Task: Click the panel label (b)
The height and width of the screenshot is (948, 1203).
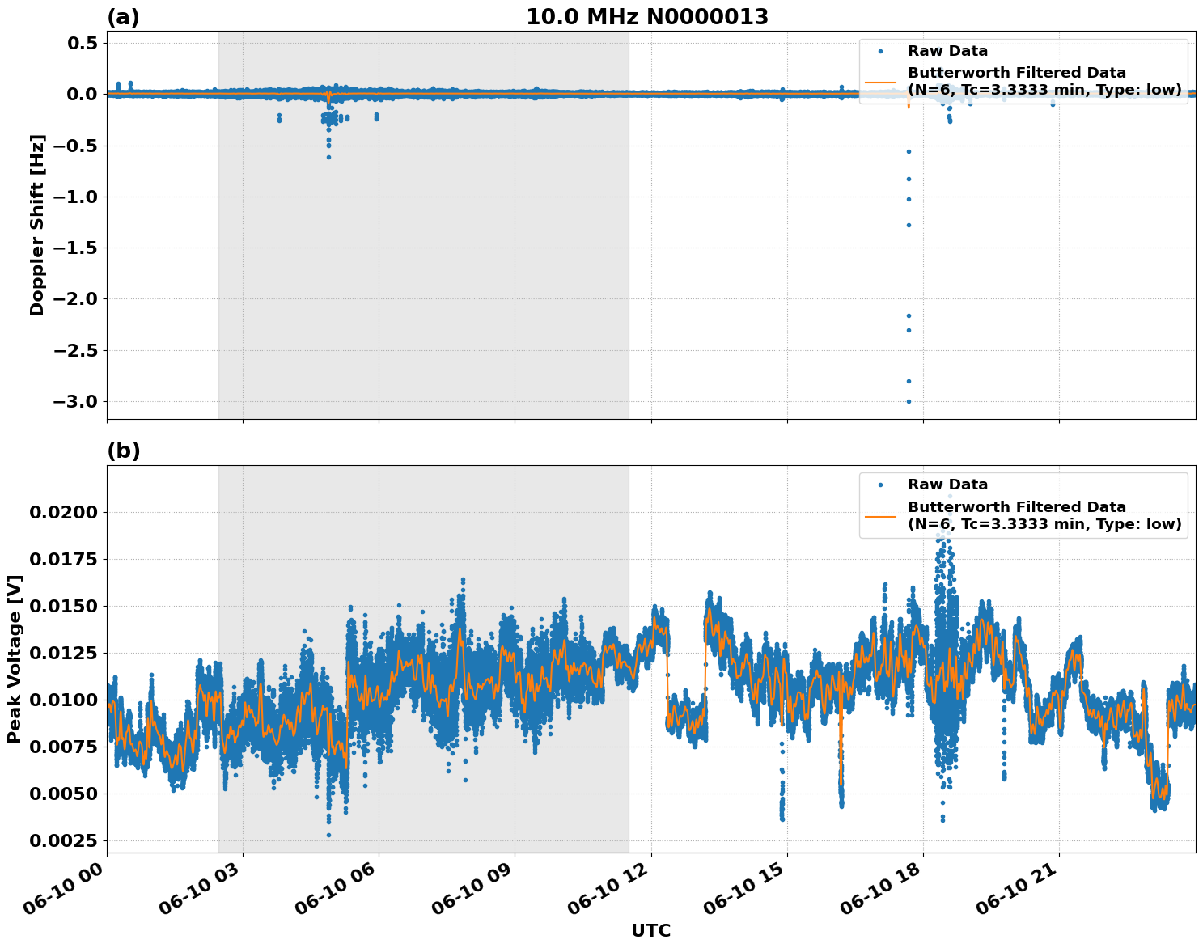Action: pyautogui.click(x=123, y=449)
